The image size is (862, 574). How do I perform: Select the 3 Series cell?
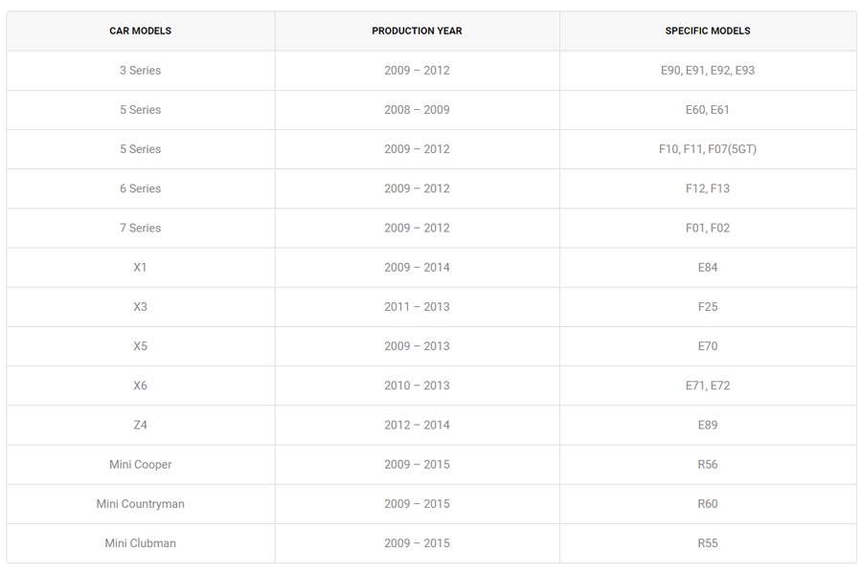click(140, 71)
